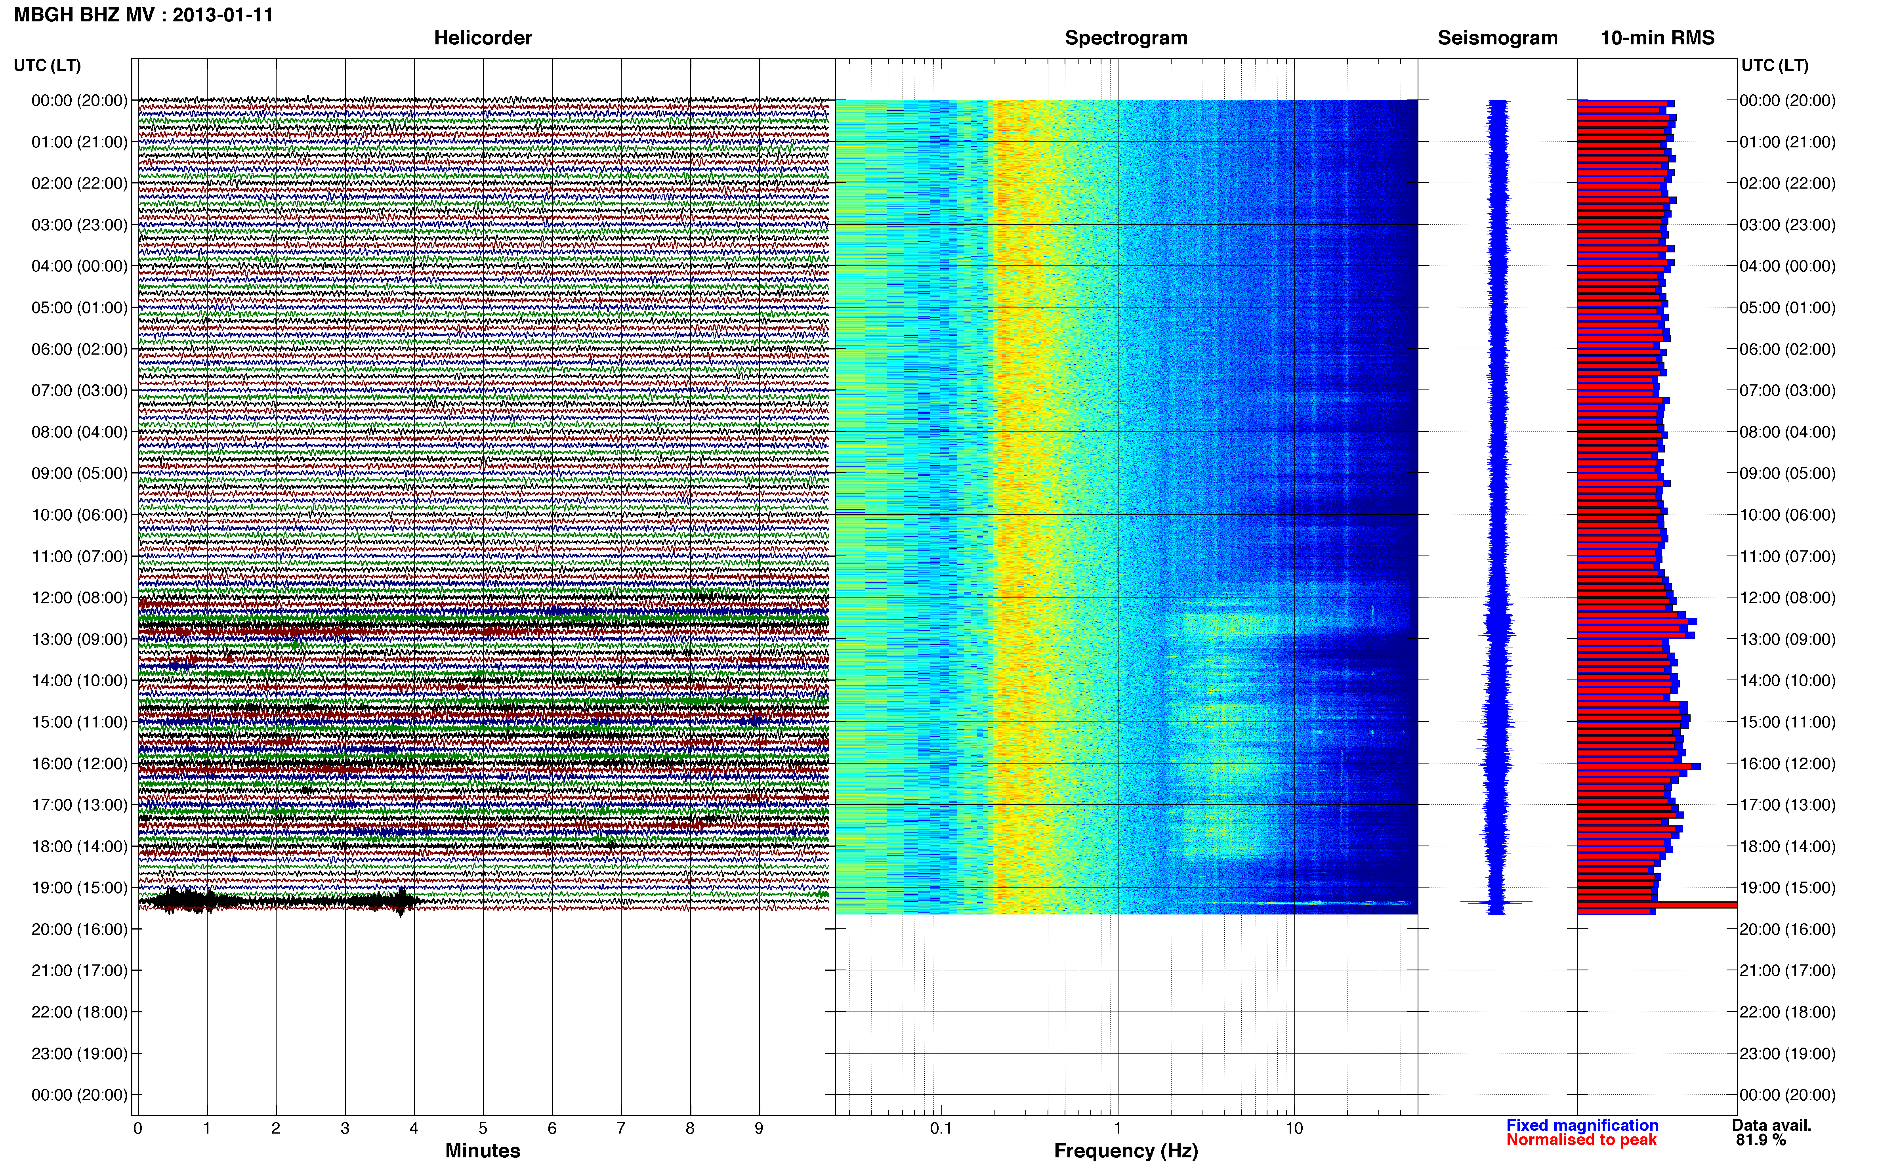
Task: Click the Fixed magnification legend text
Action: coord(1582,1125)
